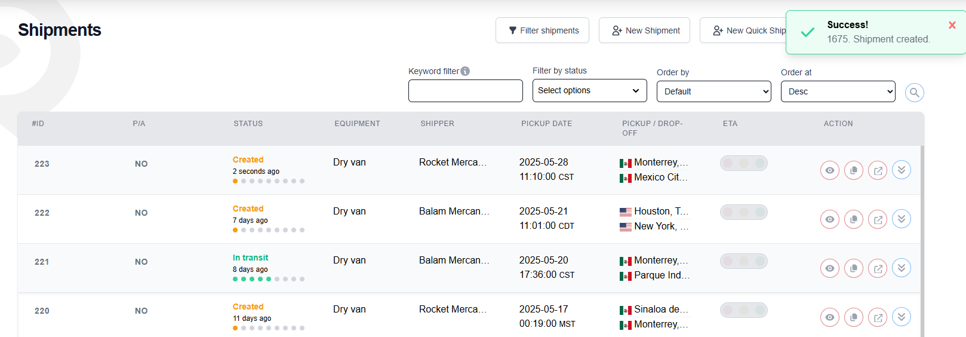Screen dimensions: 966x337
Task: Click New York drop-off location
Action: point(661,226)
